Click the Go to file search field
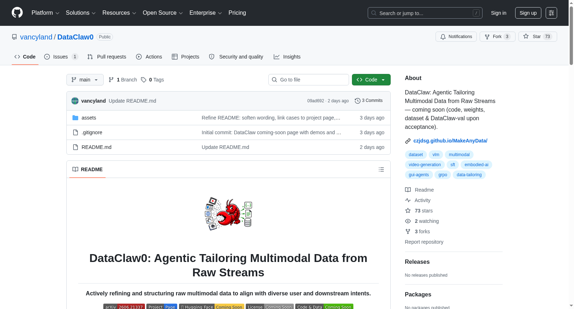Screen dimensions: 574x309 coord(309,80)
